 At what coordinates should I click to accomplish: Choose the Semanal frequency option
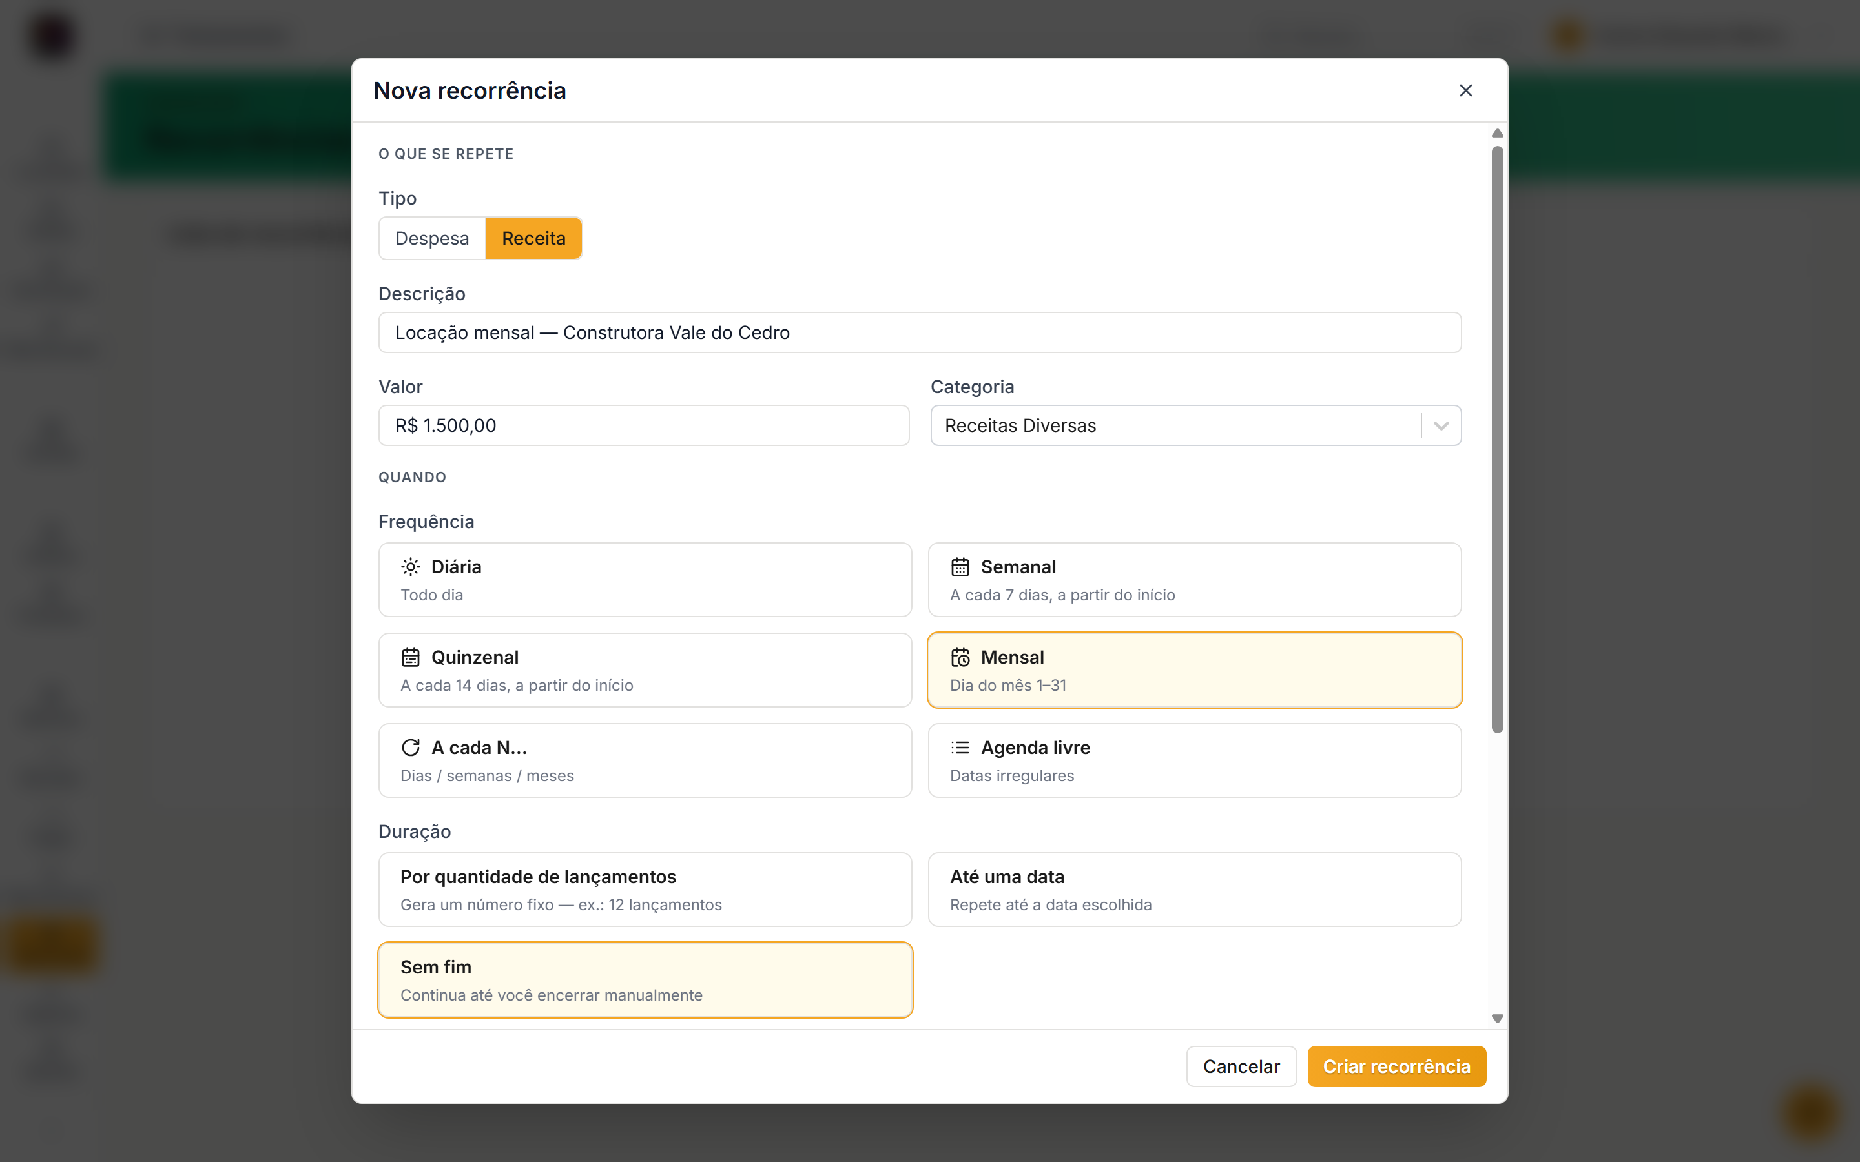tap(1194, 580)
